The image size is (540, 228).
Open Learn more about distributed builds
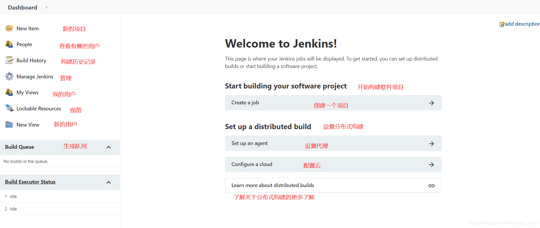coord(333,185)
